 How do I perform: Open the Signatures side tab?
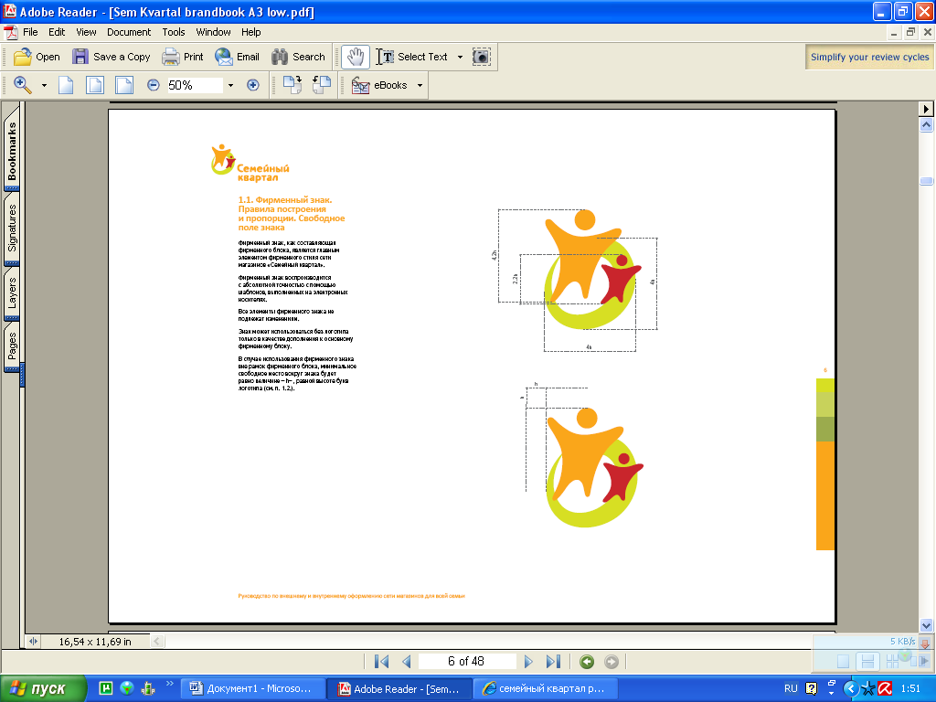point(12,228)
